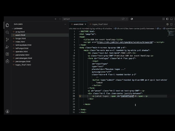Open the Extensions view
The image size is (175, 131).
coord(7,54)
